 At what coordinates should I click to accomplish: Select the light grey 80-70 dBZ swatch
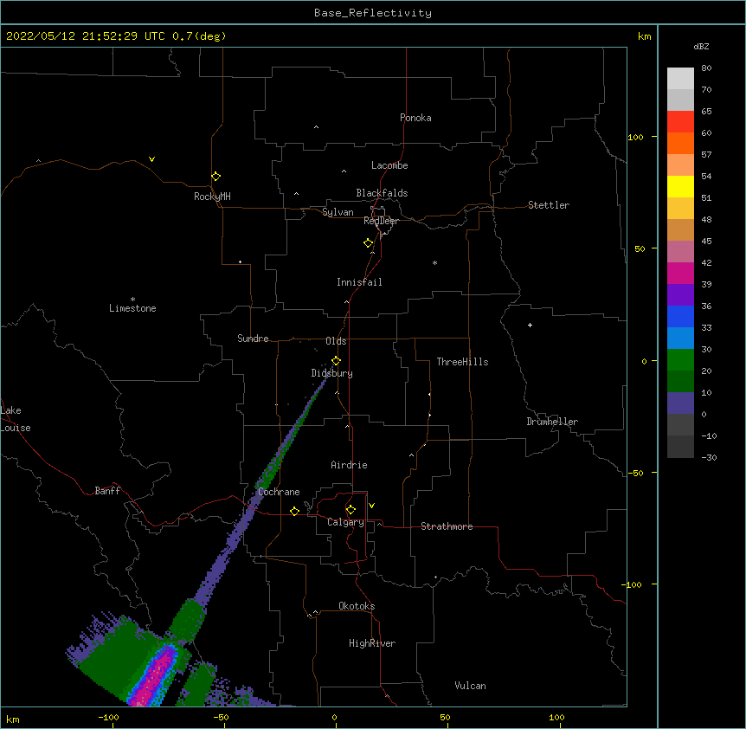(680, 79)
